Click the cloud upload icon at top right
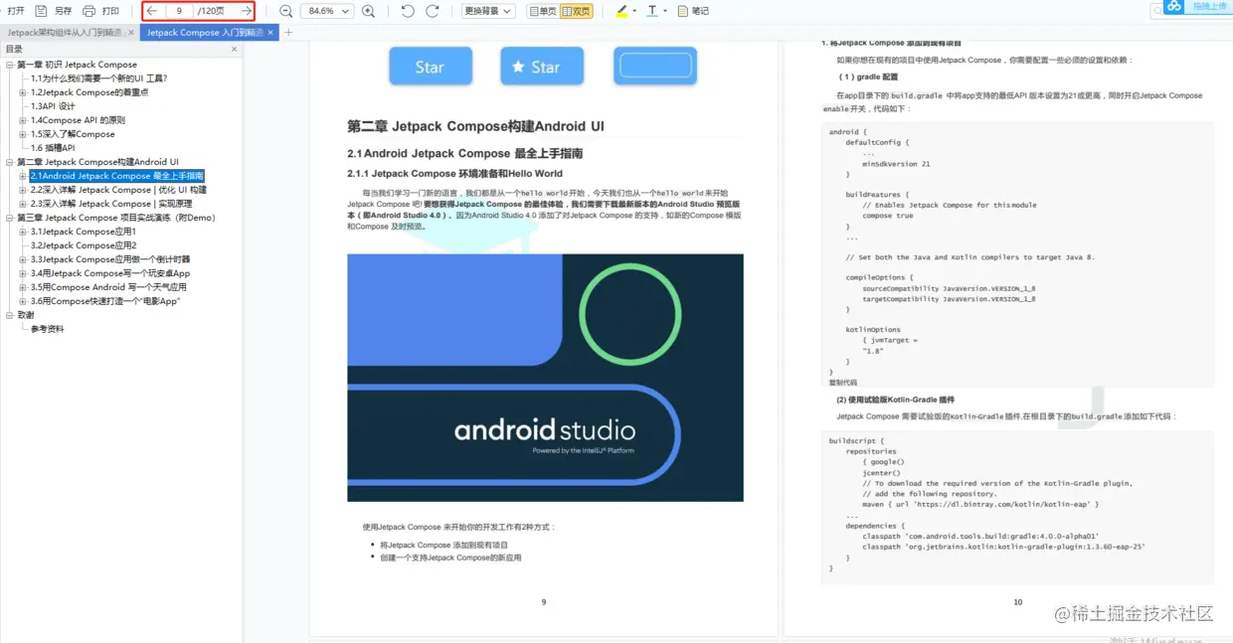The width and height of the screenshot is (1233, 643). [1174, 6]
